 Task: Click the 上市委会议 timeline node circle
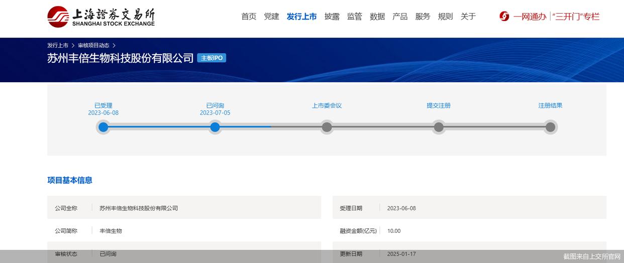(x=327, y=127)
